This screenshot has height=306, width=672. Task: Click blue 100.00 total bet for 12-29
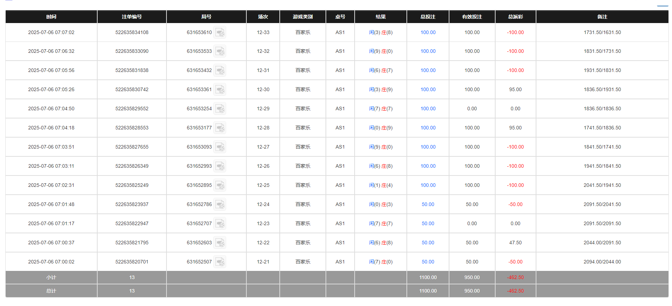tap(428, 109)
